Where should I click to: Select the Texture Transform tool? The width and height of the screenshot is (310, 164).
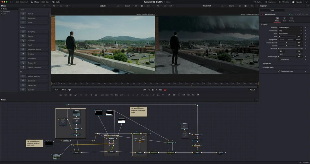(x=34, y=67)
